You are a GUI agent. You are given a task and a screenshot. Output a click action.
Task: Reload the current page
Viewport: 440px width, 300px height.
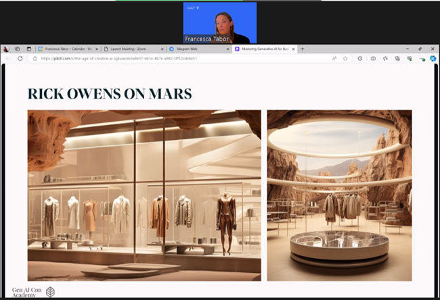pos(20,59)
